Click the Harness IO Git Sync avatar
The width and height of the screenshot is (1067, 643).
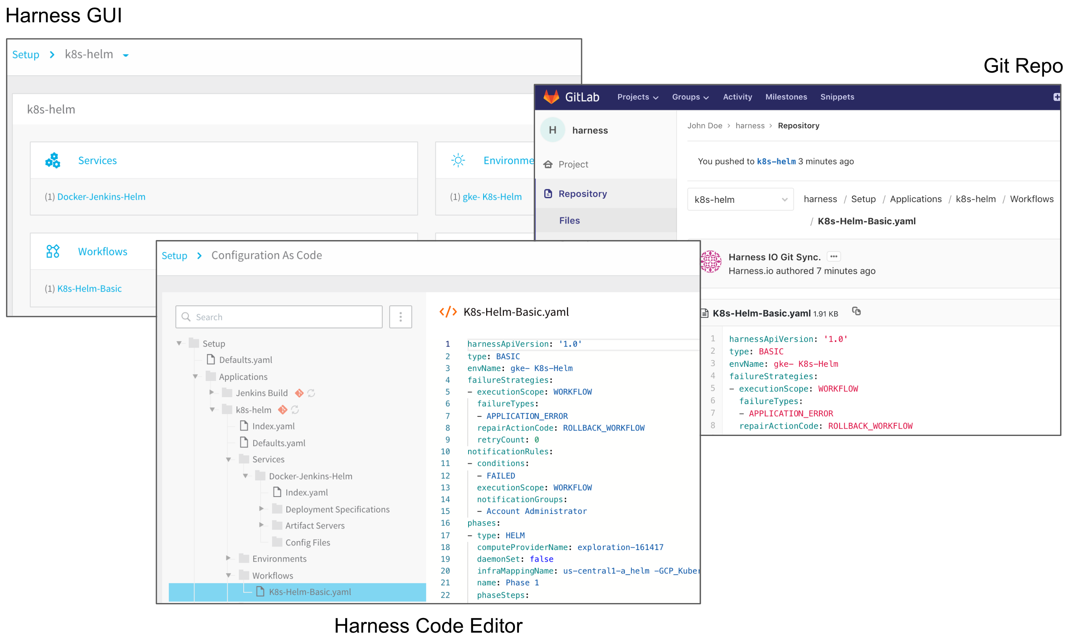coord(711,262)
